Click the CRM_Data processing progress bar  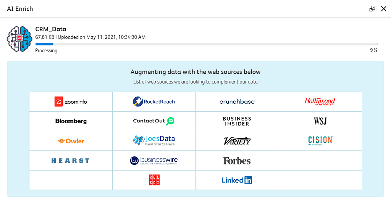click(207, 44)
